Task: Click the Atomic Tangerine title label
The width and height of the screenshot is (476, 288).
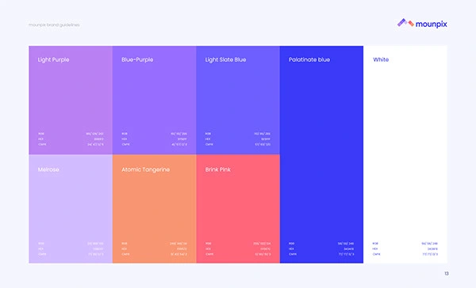Action: (x=146, y=169)
